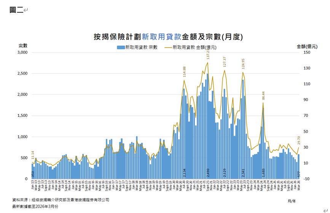
Task: Select the bar labeled 2,490
Action: point(208,130)
